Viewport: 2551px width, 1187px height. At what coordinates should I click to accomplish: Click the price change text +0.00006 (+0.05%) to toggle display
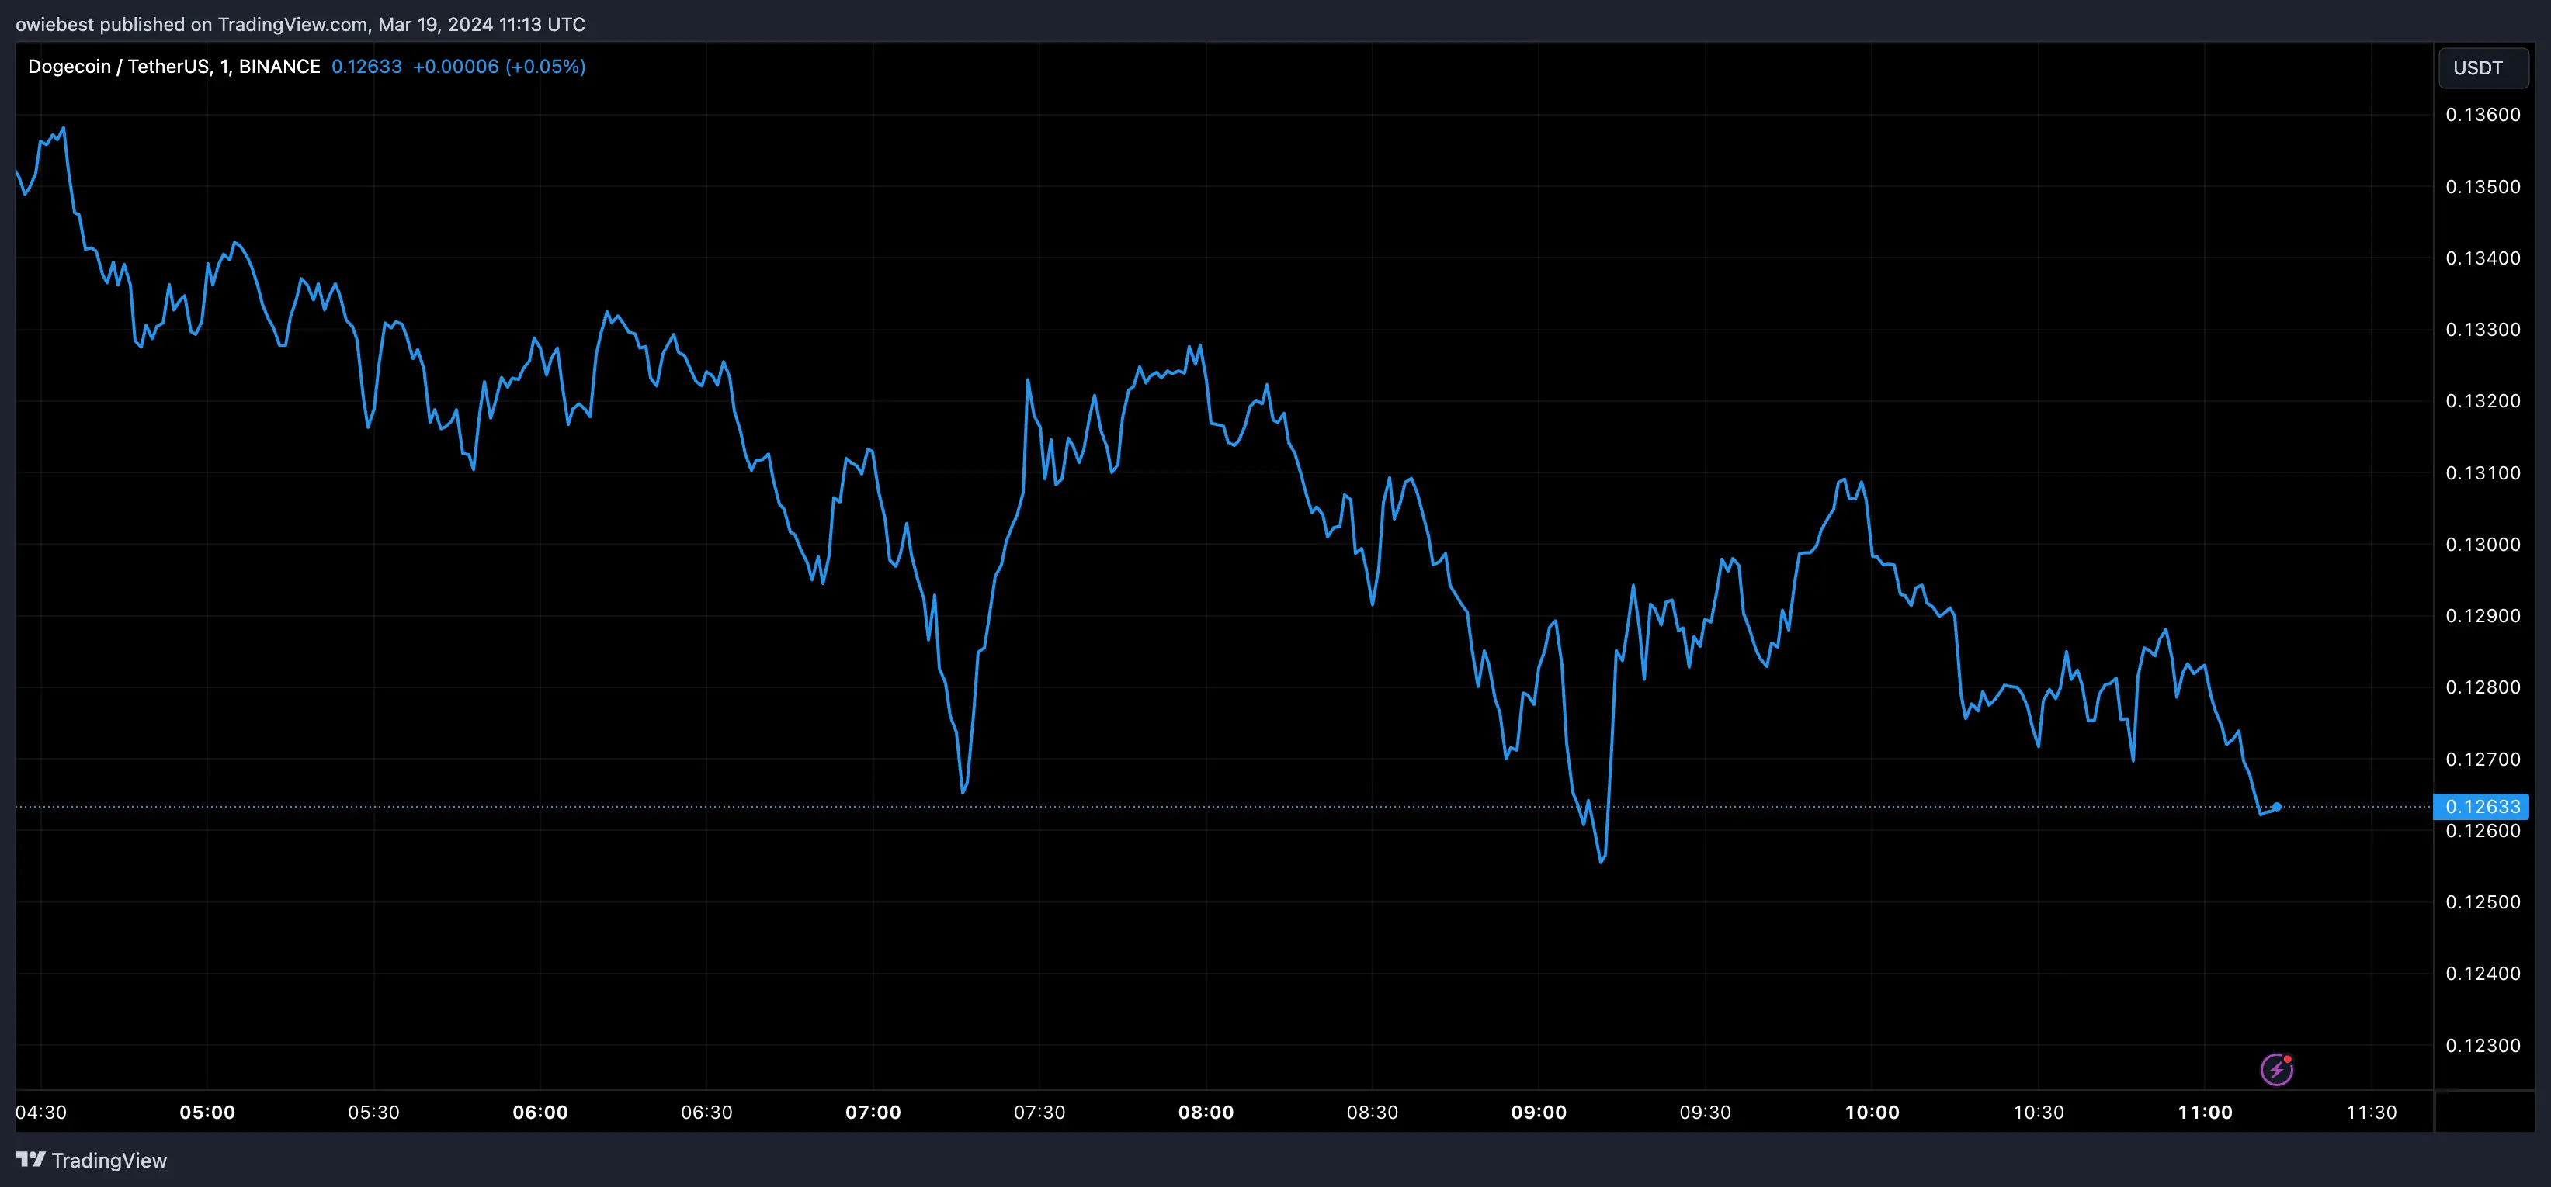click(500, 66)
